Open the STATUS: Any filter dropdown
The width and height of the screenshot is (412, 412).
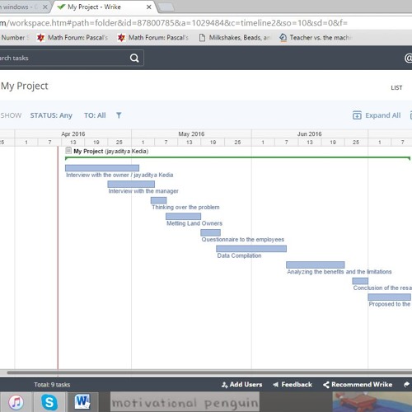[x=51, y=115]
